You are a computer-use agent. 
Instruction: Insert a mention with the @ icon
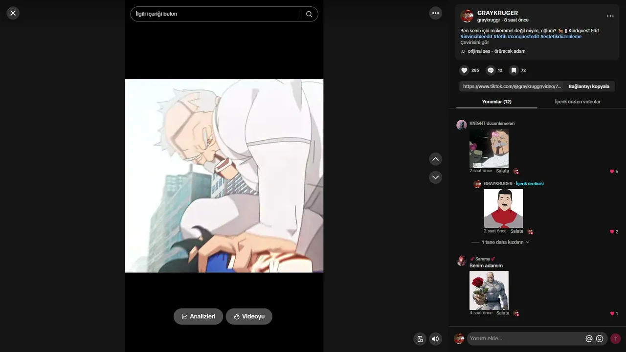point(589,338)
